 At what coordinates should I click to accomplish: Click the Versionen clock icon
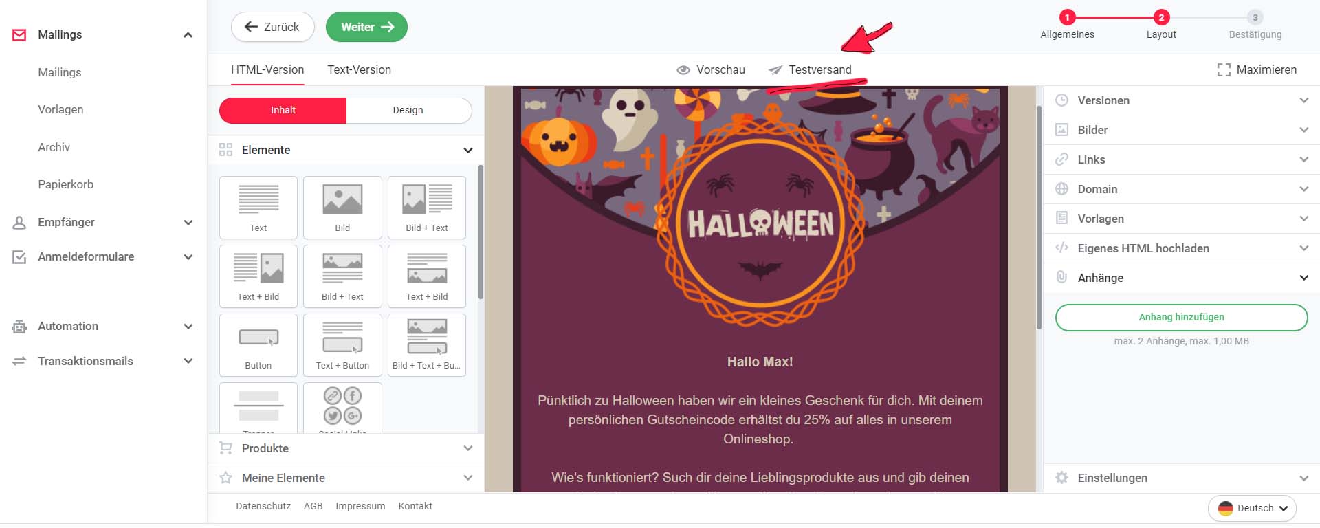(1061, 100)
